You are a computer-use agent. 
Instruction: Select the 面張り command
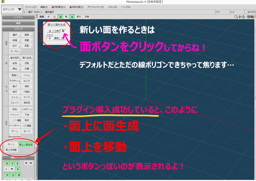click(15, 75)
